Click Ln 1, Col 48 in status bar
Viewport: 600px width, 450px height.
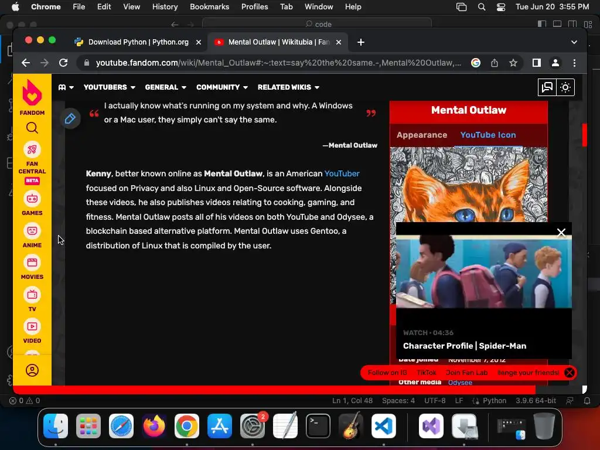point(352,401)
